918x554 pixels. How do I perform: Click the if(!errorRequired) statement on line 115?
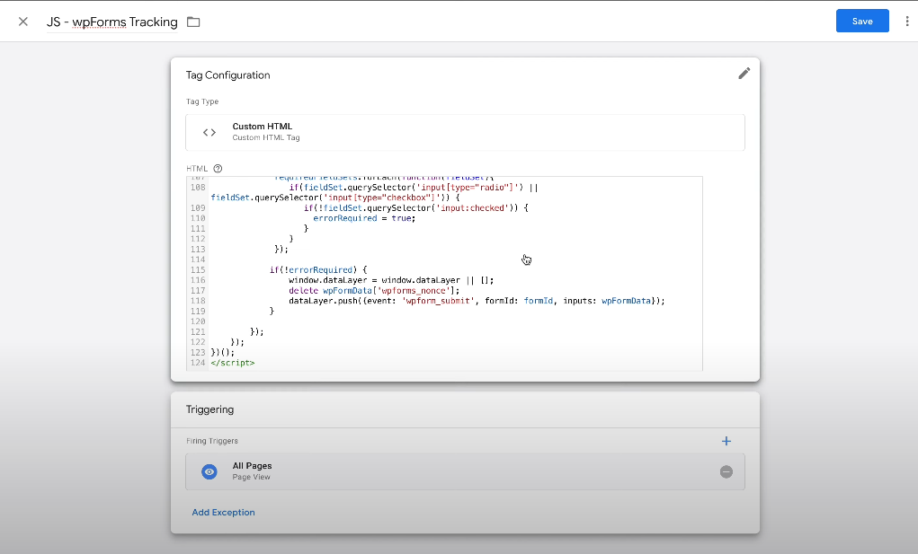point(318,270)
